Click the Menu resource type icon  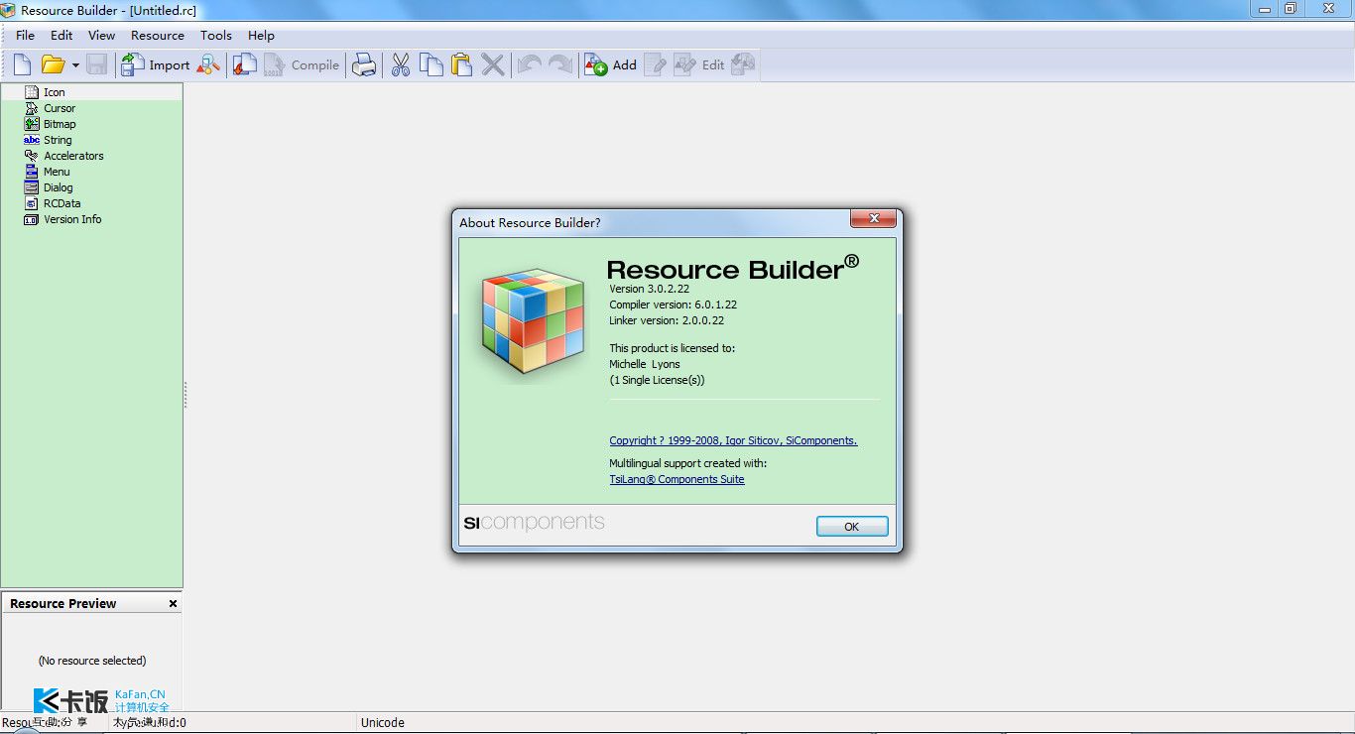click(x=32, y=172)
